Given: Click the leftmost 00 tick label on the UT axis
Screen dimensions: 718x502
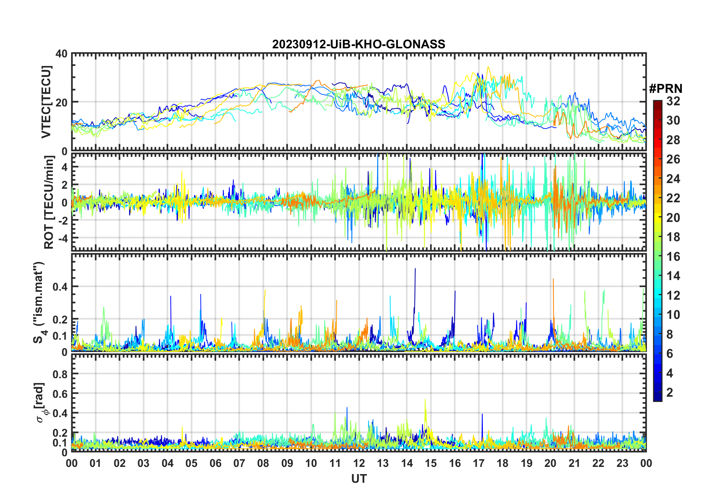Looking at the screenshot, I should coord(72,463).
